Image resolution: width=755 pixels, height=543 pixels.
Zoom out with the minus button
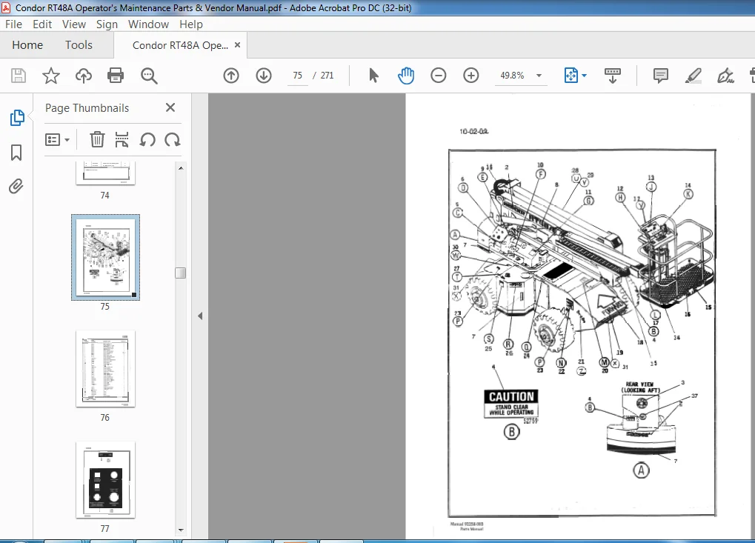pos(438,76)
